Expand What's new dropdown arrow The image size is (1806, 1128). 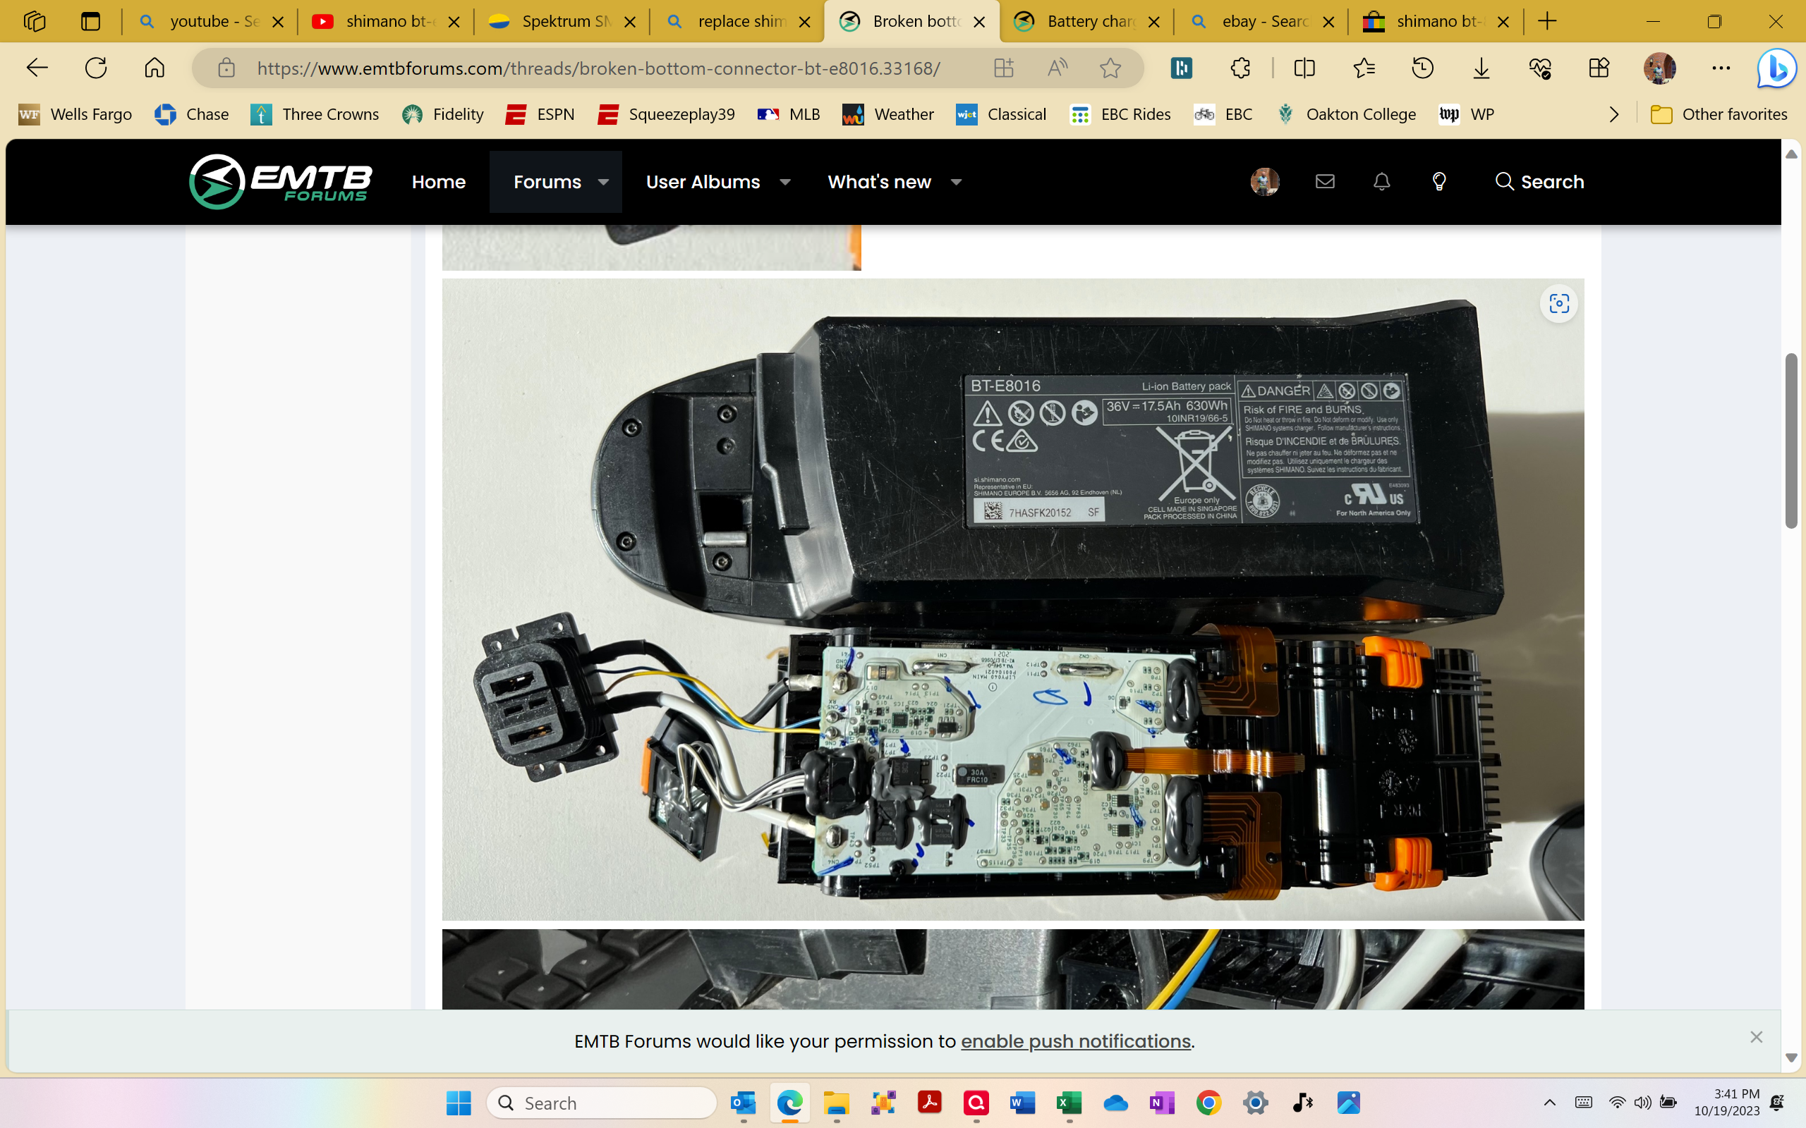(x=956, y=181)
